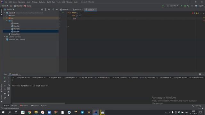Open the Refactor menu
Screen dimensions: 205x115
(42, 2)
